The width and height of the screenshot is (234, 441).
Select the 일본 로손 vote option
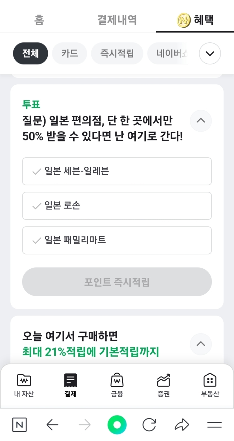(x=117, y=206)
